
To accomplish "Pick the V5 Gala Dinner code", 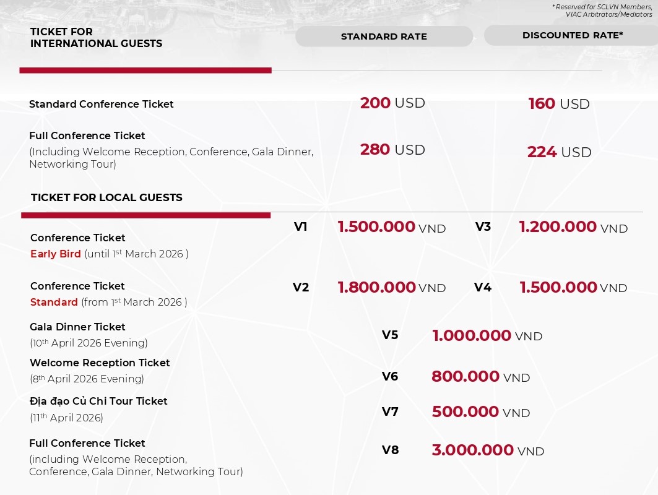I will coord(390,335).
